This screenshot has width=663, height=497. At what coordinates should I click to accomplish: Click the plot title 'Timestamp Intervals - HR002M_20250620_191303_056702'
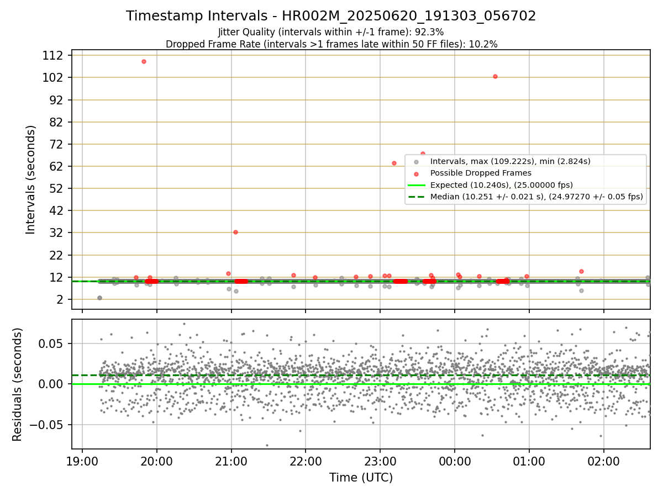click(331, 16)
